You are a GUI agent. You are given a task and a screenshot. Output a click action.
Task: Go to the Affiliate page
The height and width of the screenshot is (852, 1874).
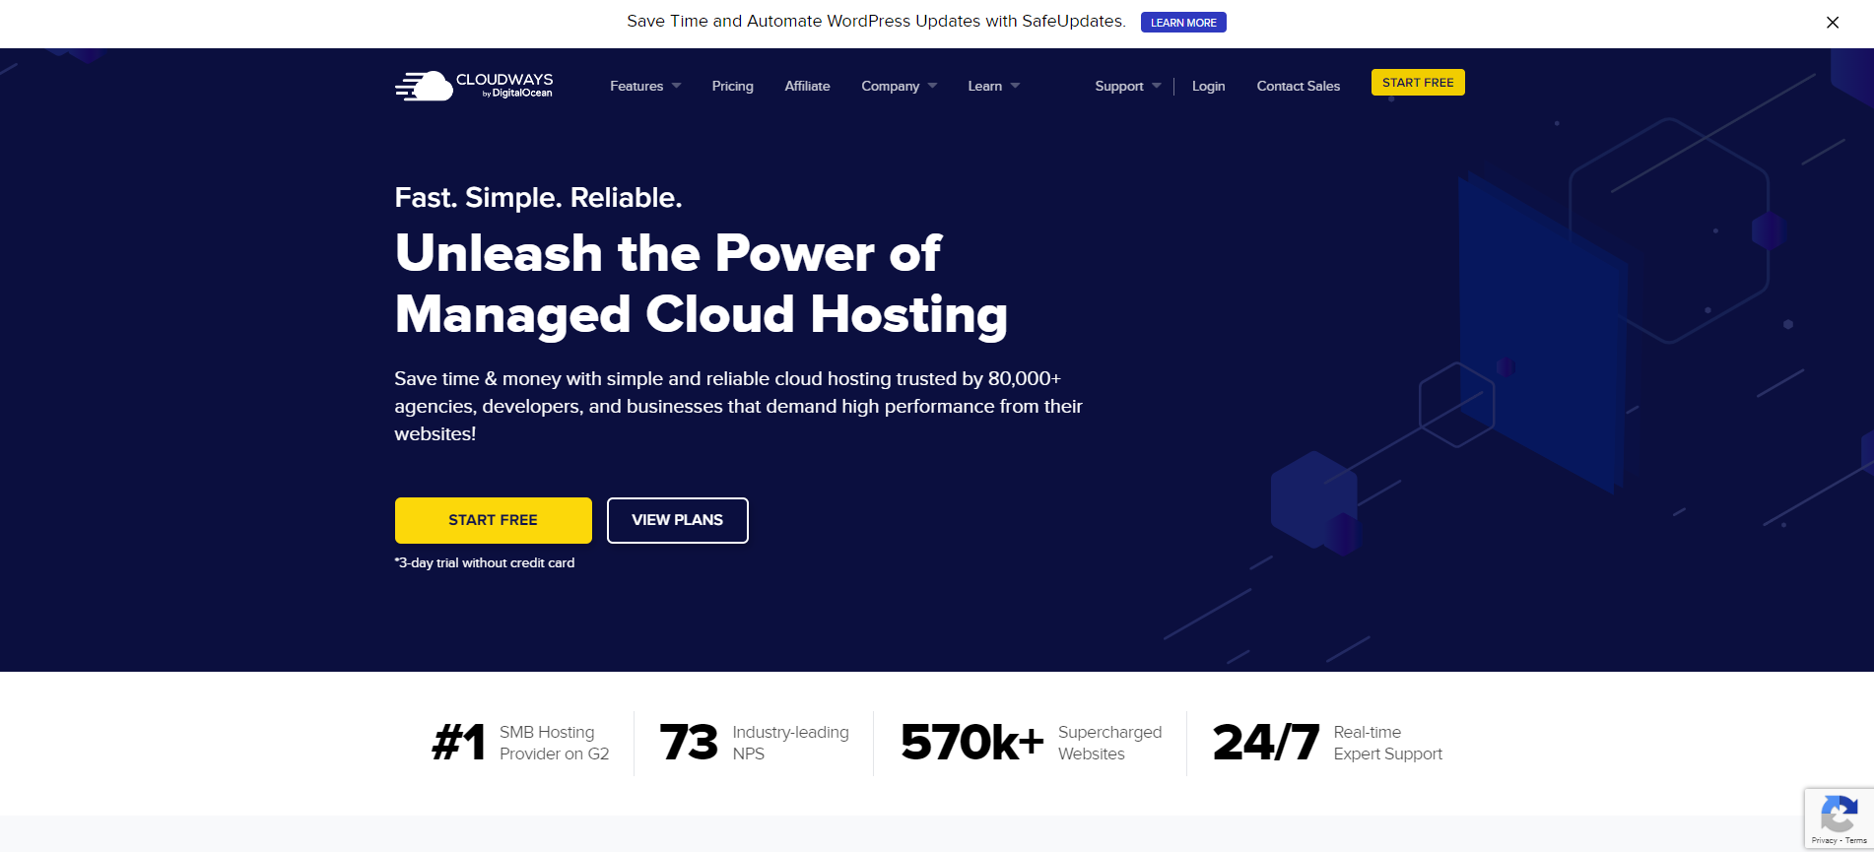click(x=807, y=86)
